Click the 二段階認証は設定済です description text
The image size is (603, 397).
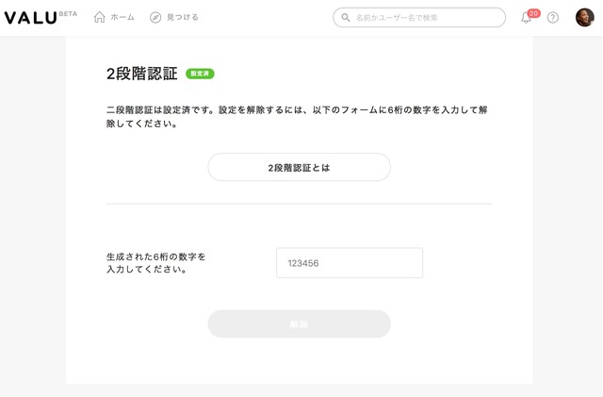[x=297, y=117]
